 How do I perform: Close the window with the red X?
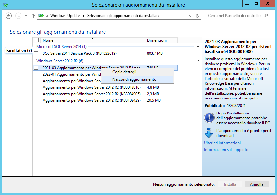(x=268, y=3)
